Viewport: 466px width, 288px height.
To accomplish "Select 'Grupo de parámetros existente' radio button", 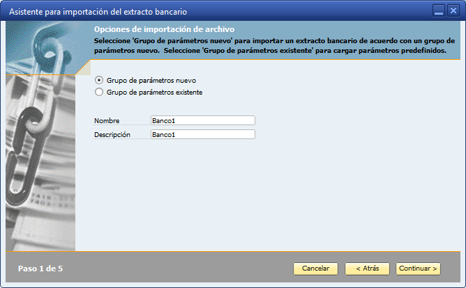I will point(99,92).
